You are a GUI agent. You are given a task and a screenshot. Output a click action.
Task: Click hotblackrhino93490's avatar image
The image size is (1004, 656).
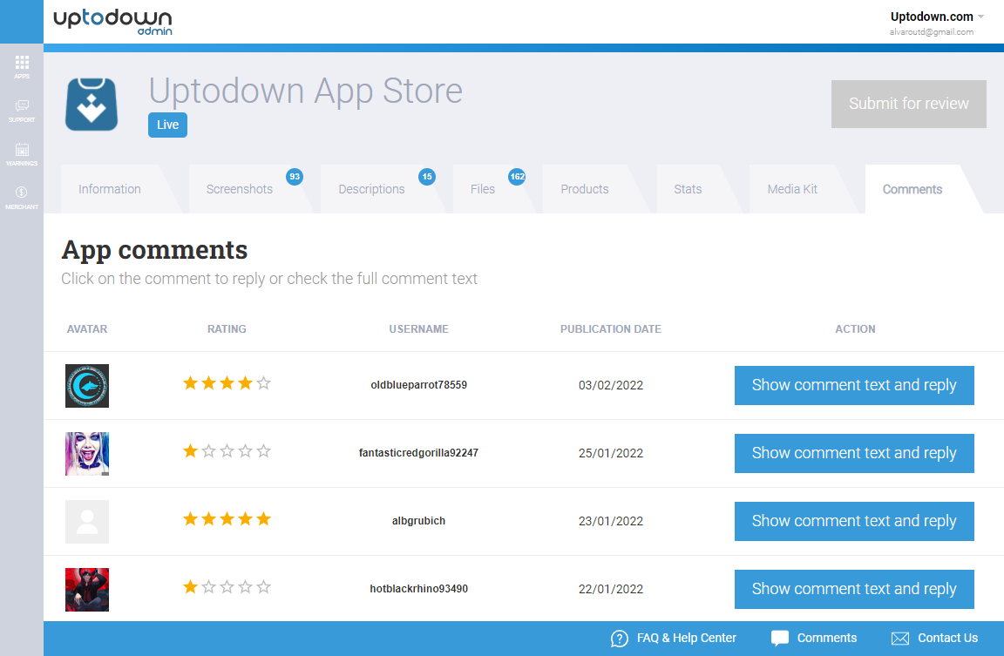87,590
